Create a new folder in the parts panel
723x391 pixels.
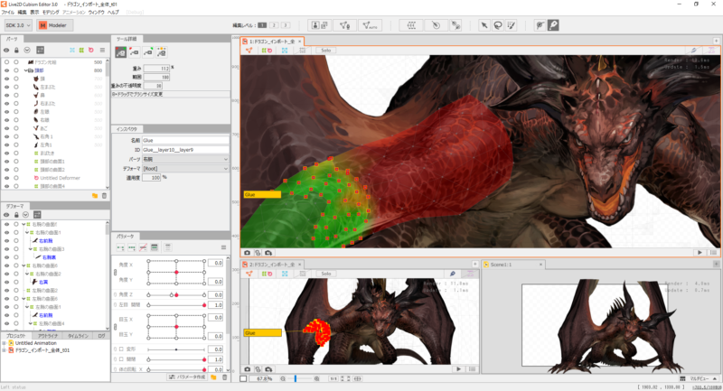[95, 196]
